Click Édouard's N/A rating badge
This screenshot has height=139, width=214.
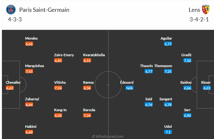pos(129,88)
